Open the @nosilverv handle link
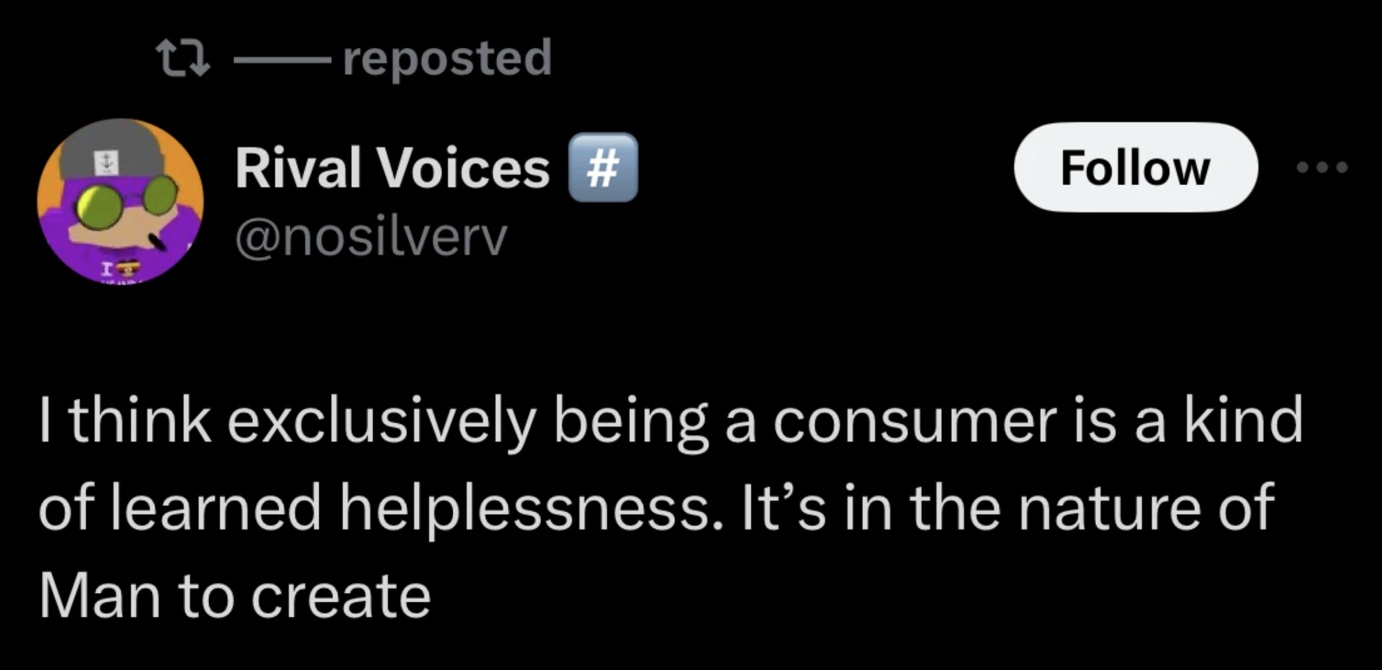The image size is (1382, 670). [370, 237]
